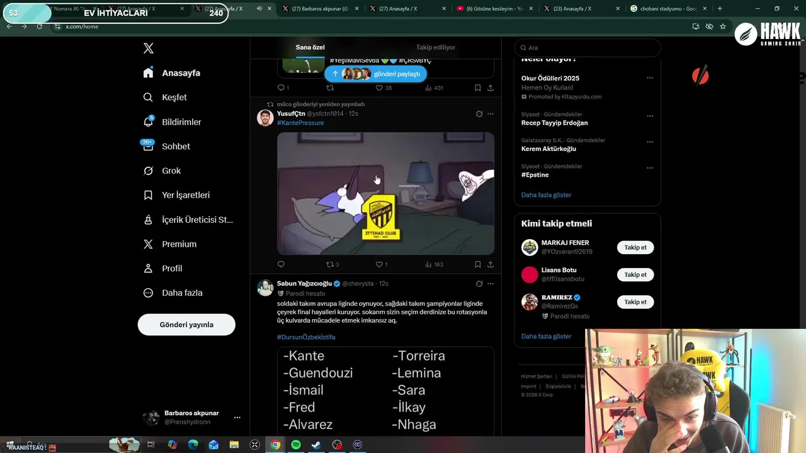806x453 pixels.
Task: Click the Gönderi yayınla button
Action: click(x=186, y=325)
